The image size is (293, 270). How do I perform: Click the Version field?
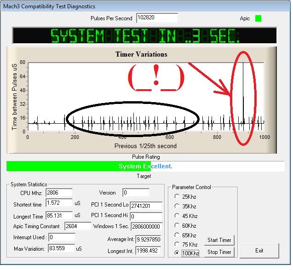[x=136, y=193]
